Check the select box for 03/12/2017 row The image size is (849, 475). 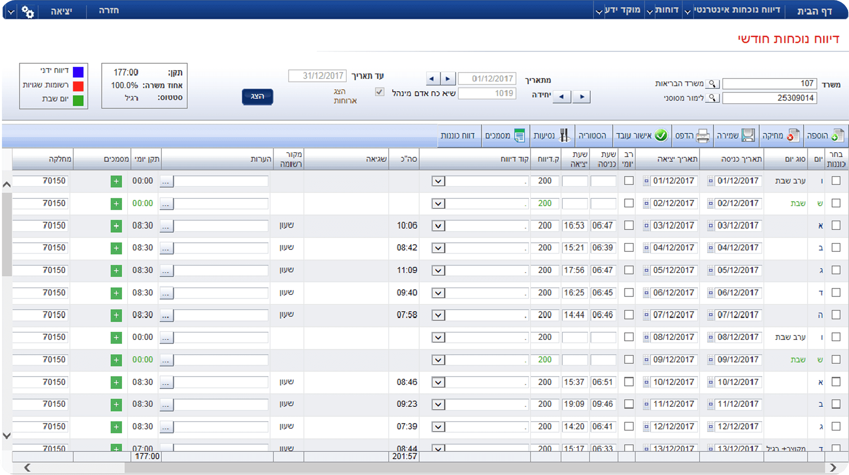point(836,225)
